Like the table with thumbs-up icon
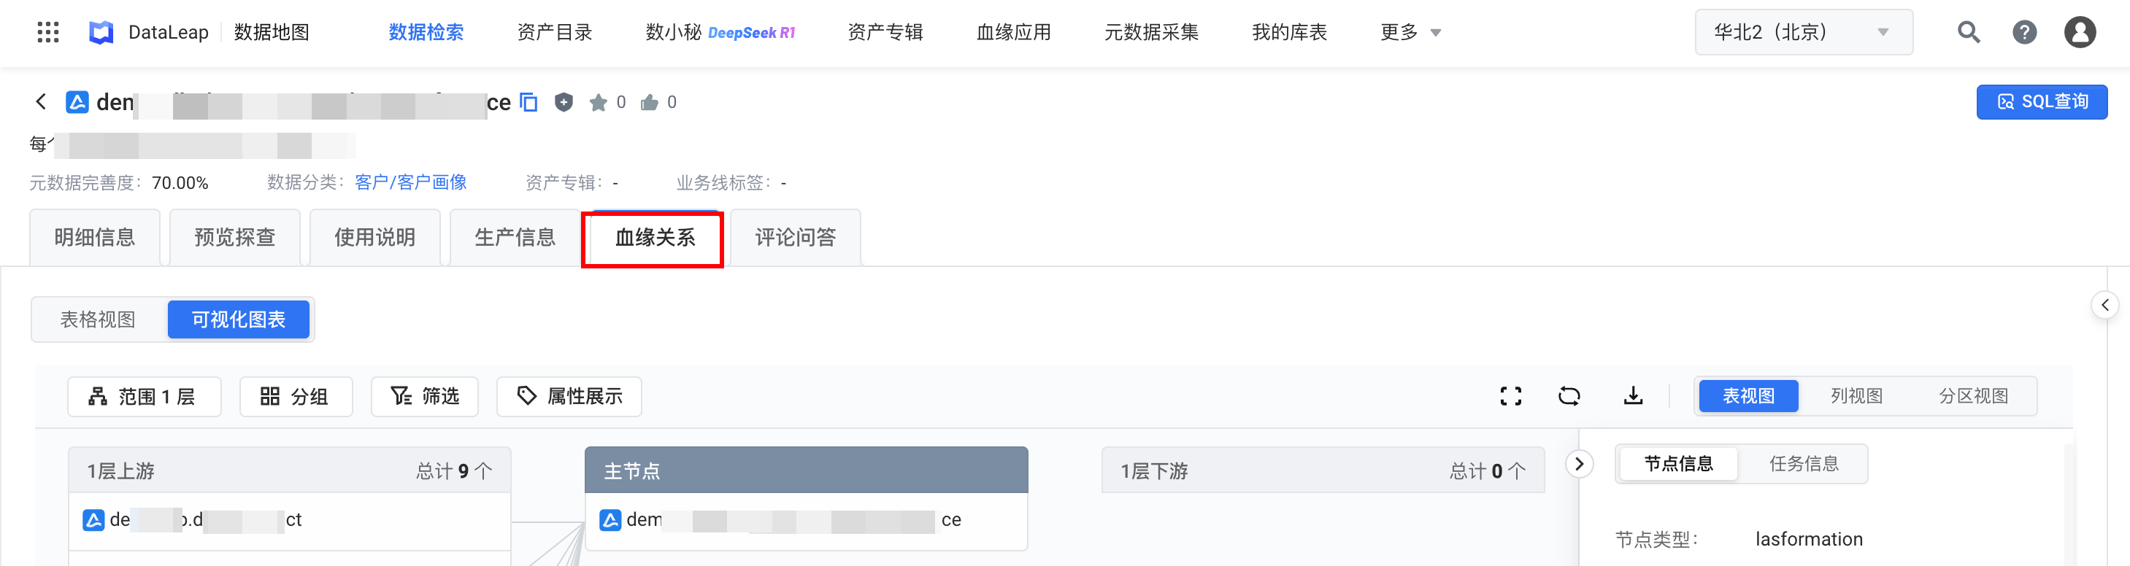This screenshot has height=566, width=2130. [x=650, y=102]
